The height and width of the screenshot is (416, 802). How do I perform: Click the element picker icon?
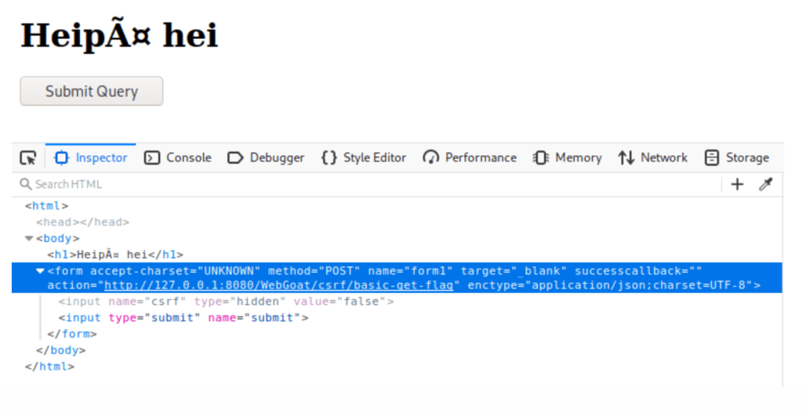pyautogui.click(x=28, y=158)
